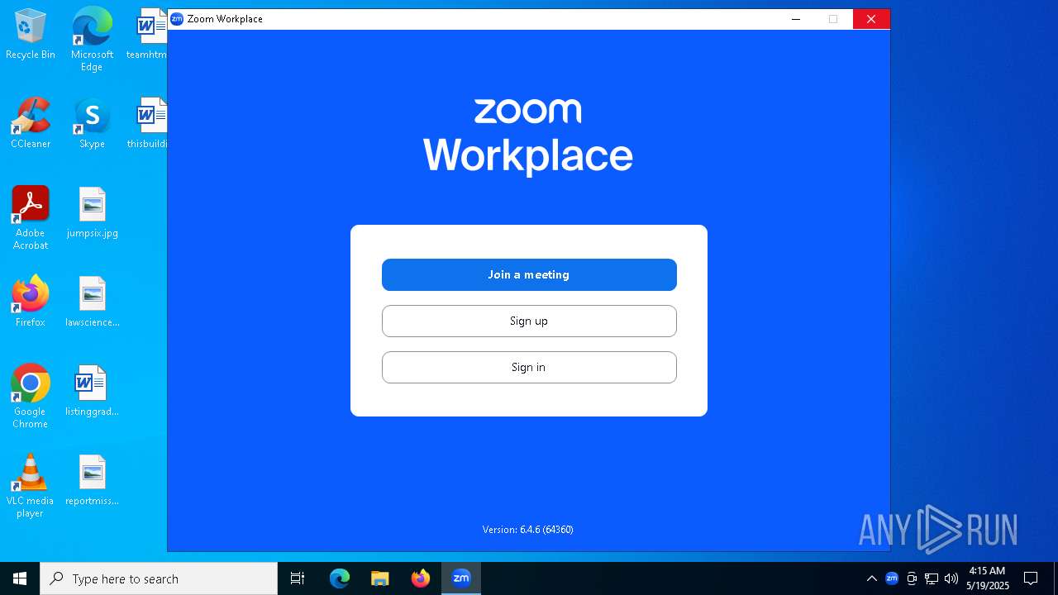Open the Skype desktop shortcut
This screenshot has width=1058, height=595.
tap(92, 124)
